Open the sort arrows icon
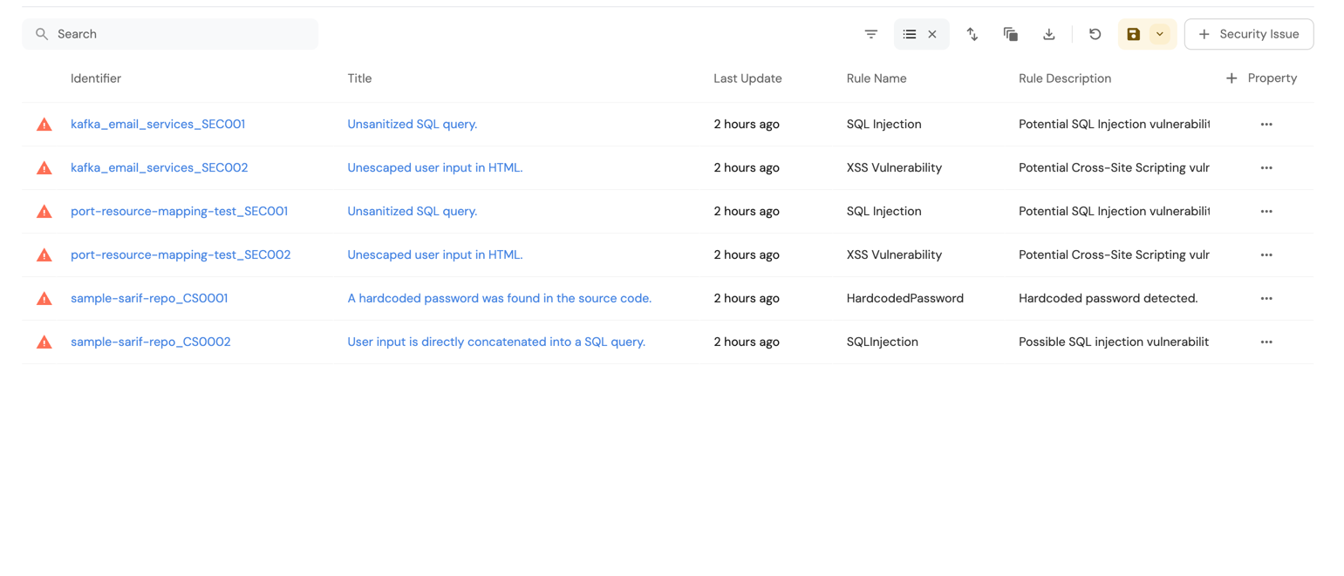Screen dimensions: 1344x576 click(x=972, y=34)
